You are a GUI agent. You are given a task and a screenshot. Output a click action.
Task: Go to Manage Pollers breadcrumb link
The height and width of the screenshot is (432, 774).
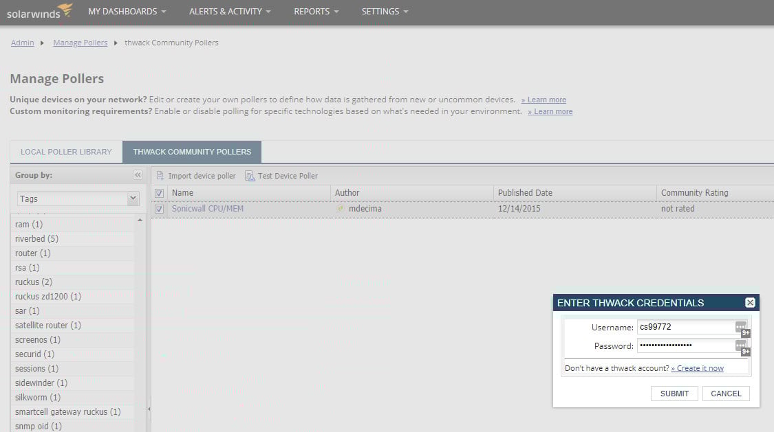(x=80, y=43)
